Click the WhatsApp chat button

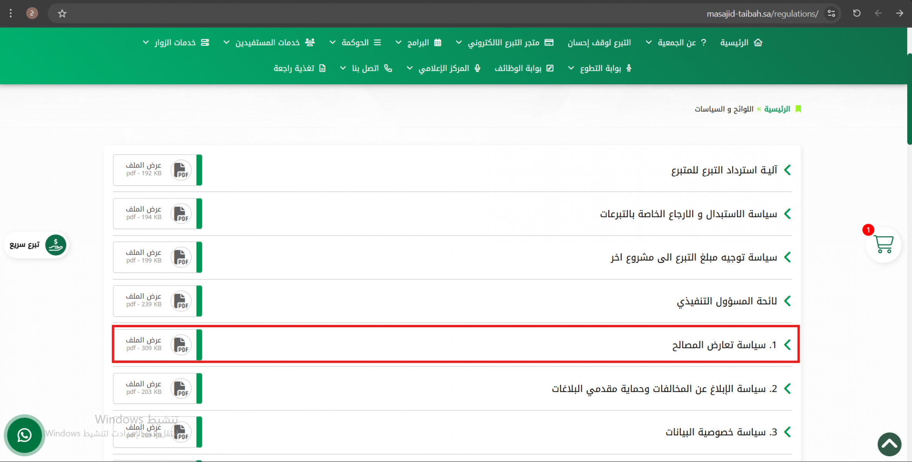click(x=24, y=435)
